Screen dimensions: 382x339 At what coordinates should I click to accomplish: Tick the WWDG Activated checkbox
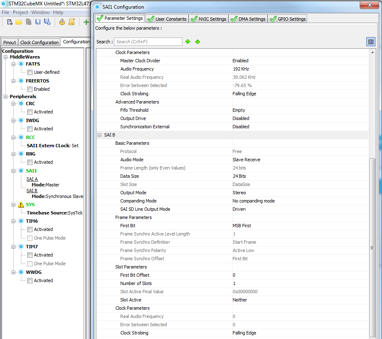click(x=30, y=281)
